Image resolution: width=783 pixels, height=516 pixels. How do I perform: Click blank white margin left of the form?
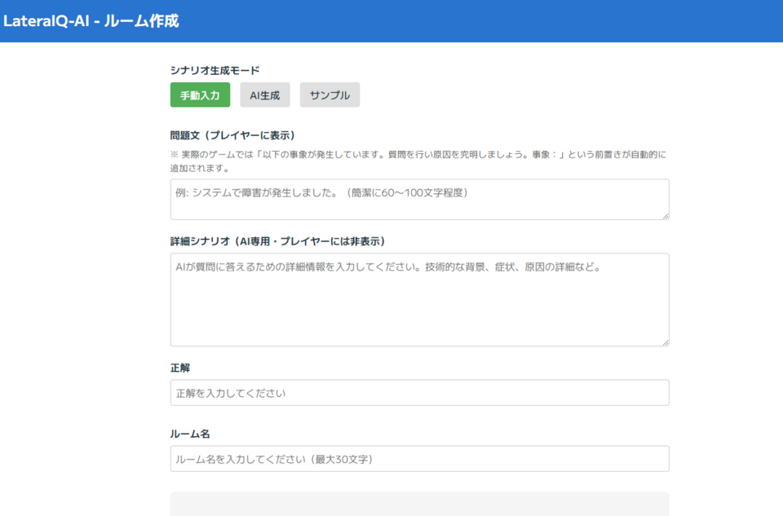[x=82, y=285]
